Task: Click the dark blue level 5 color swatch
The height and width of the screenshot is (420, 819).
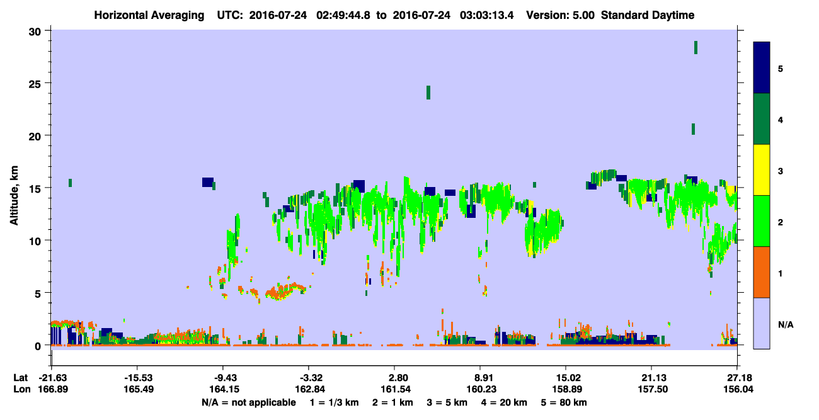Action: pyautogui.click(x=762, y=68)
